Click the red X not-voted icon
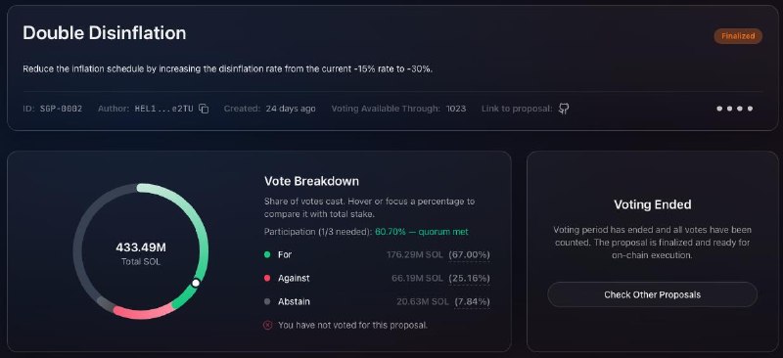 (267, 325)
